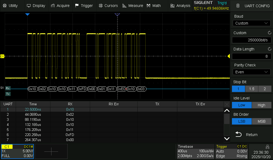Open the Baud dropdown set to Custom
Screen dimensions: 273x160
coord(251,23)
